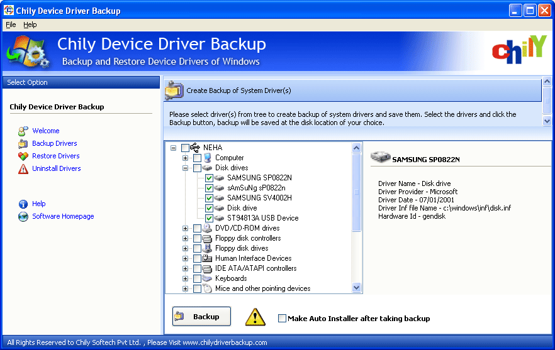
Task: Open the Backup Drivers link
Action: (x=55, y=143)
